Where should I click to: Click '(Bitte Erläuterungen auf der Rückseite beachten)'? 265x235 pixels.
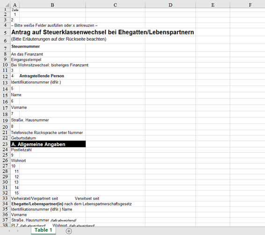[x=58, y=39]
